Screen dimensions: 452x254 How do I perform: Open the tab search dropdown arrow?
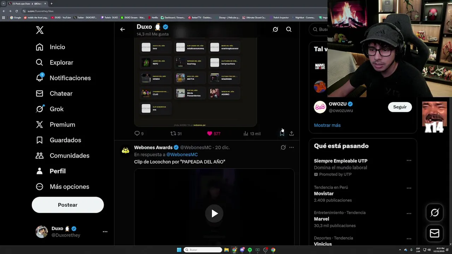point(3,4)
